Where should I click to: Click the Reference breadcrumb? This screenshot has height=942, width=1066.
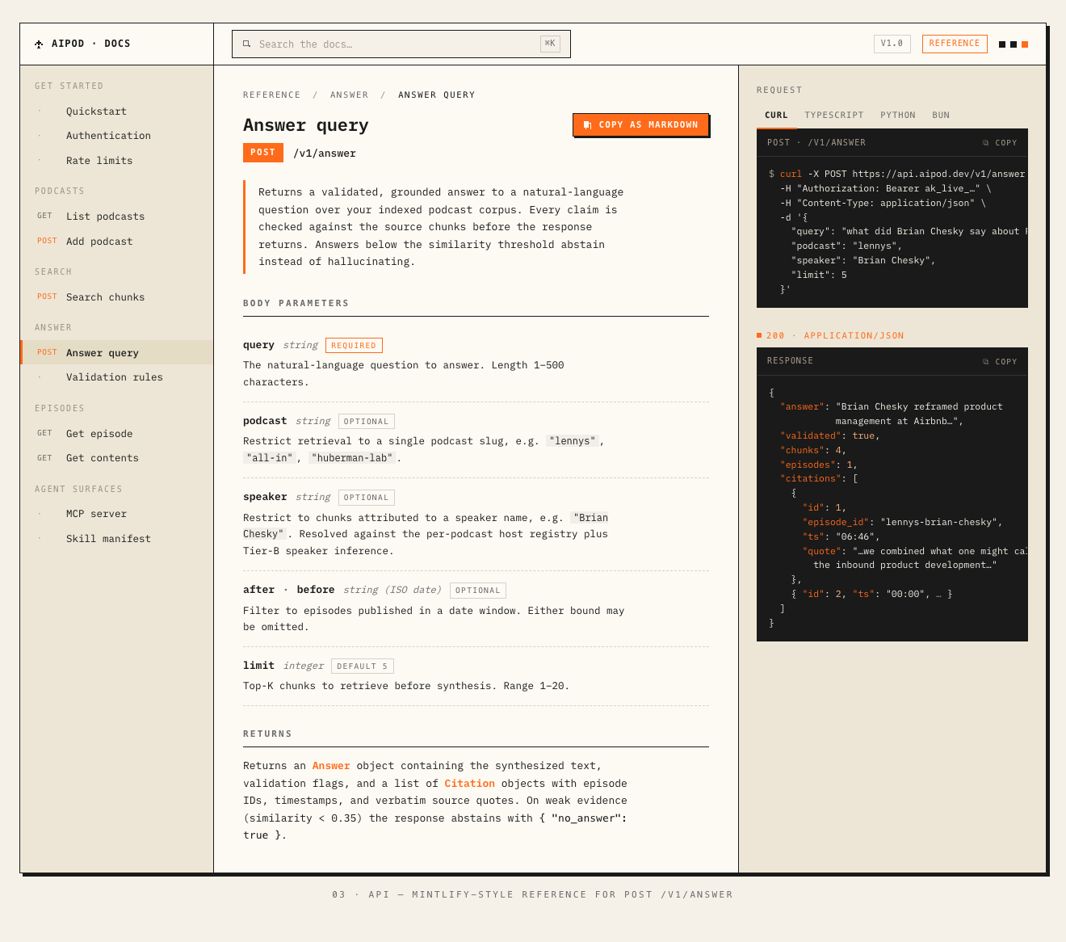pyautogui.click(x=272, y=95)
